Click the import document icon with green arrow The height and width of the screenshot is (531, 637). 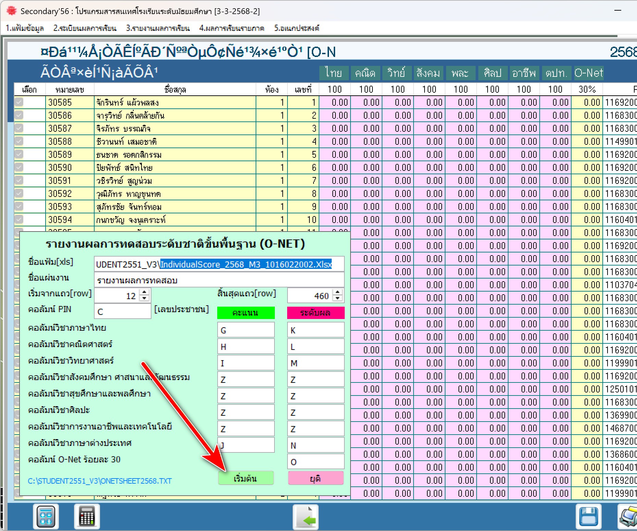[305, 517]
